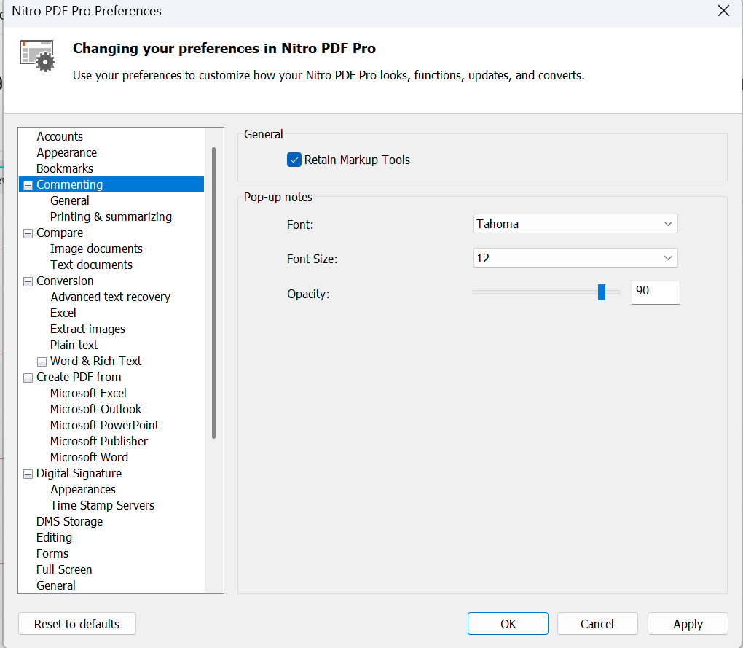The width and height of the screenshot is (743, 648).
Task: Click the Opacity value field showing 90
Action: pos(655,292)
